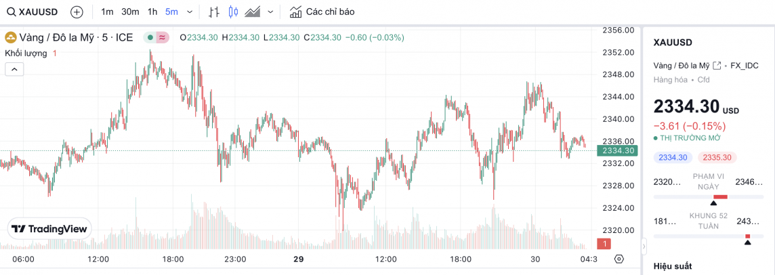The height and width of the screenshot is (275, 775).
Task: Select the bars chart style icon
Action: tap(214, 12)
